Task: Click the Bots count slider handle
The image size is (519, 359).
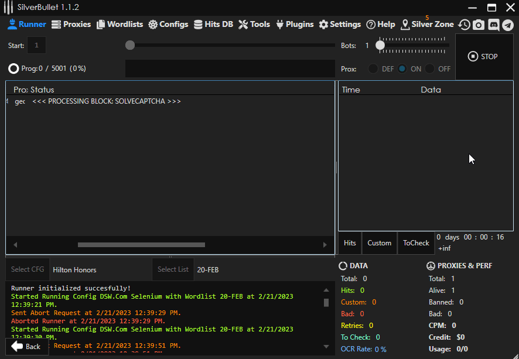Action: (380, 45)
